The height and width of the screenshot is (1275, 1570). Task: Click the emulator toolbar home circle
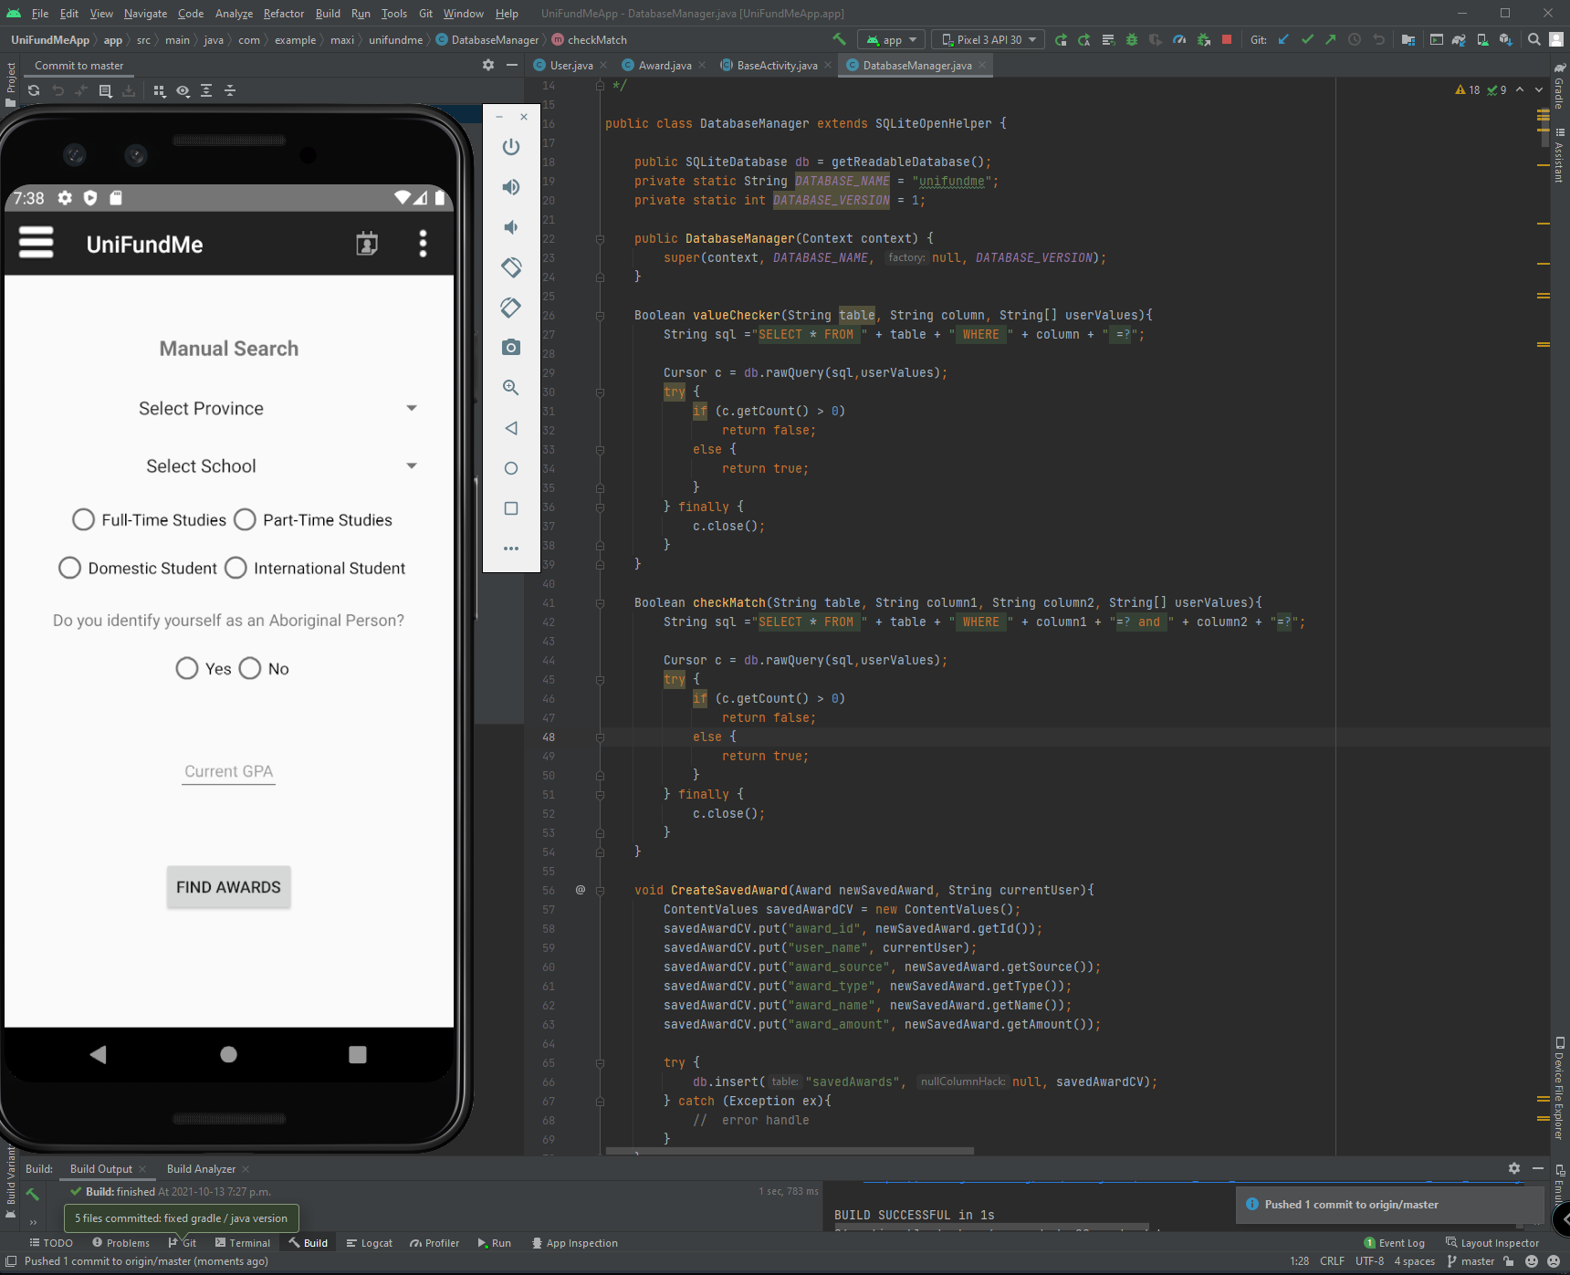[x=511, y=468]
